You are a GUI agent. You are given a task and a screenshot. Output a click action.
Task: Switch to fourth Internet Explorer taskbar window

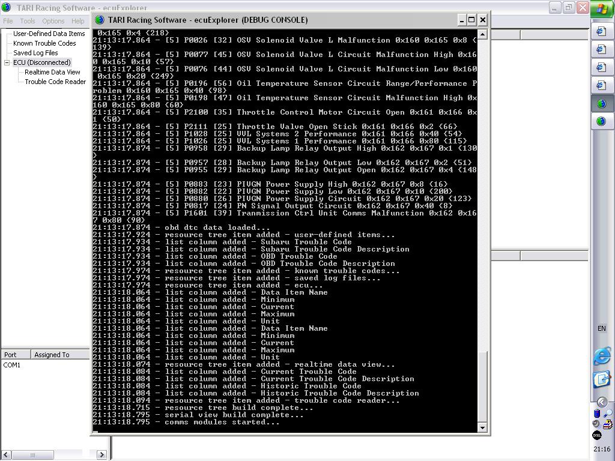pos(601,85)
